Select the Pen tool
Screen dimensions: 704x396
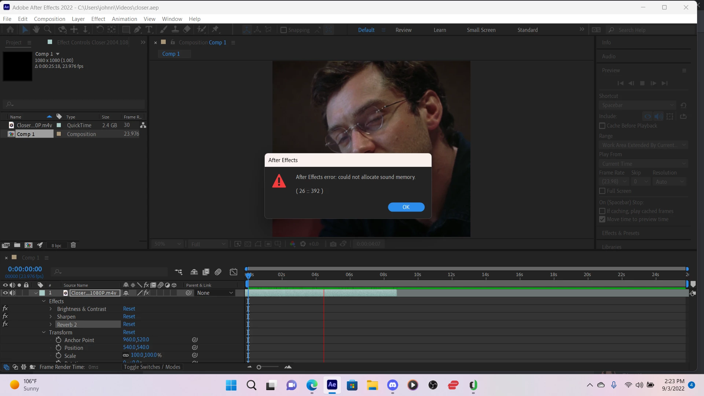(x=137, y=30)
